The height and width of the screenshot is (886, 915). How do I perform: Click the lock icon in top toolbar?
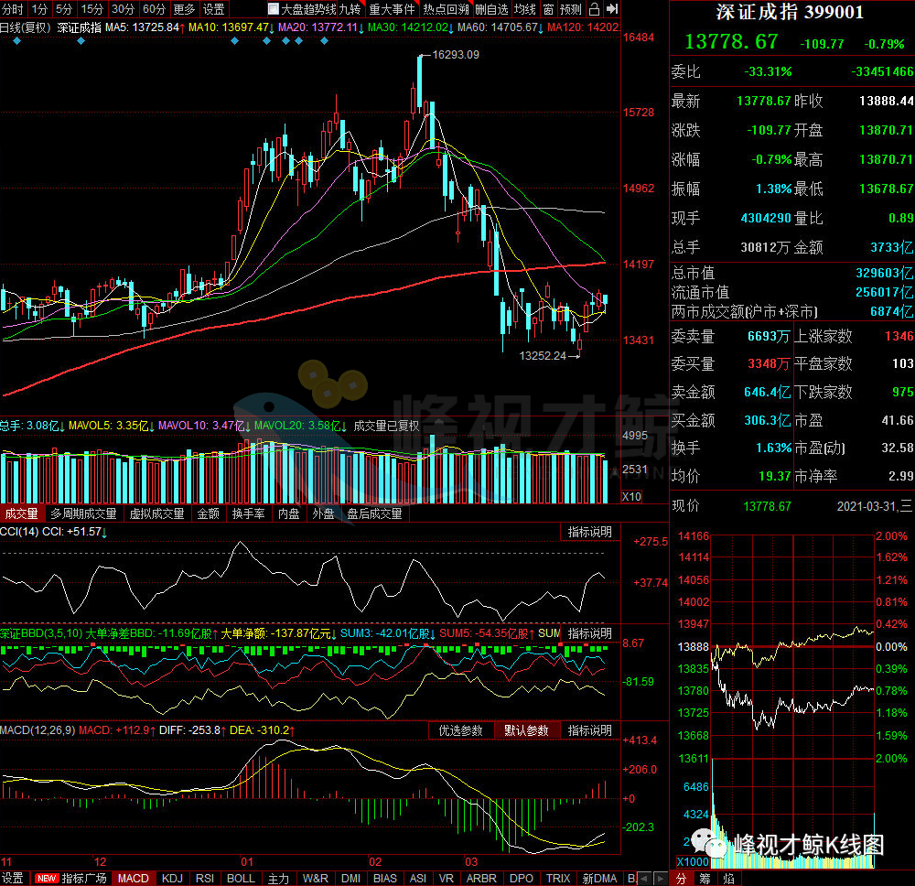pyautogui.click(x=594, y=9)
